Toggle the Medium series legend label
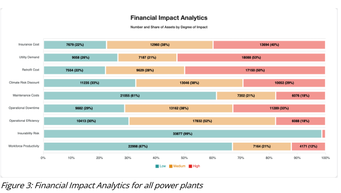The width and height of the screenshot is (341, 193). pyautogui.click(x=180, y=166)
